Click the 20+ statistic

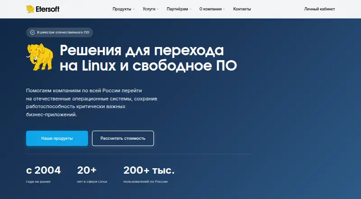(x=87, y=171)
